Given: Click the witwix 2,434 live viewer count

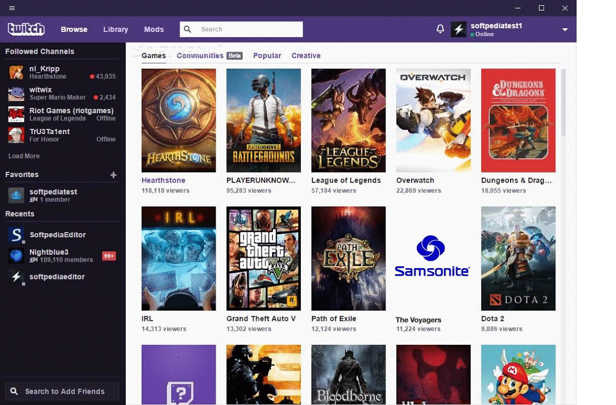Looking at the screenshot, I should tap(104, 97).
